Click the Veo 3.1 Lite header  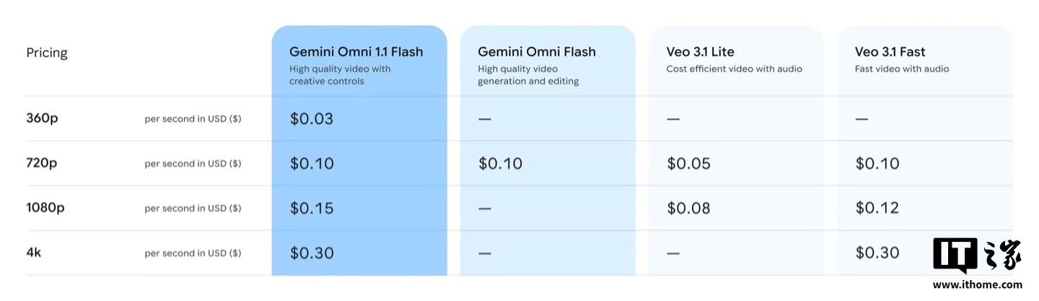tap(700, 52)
